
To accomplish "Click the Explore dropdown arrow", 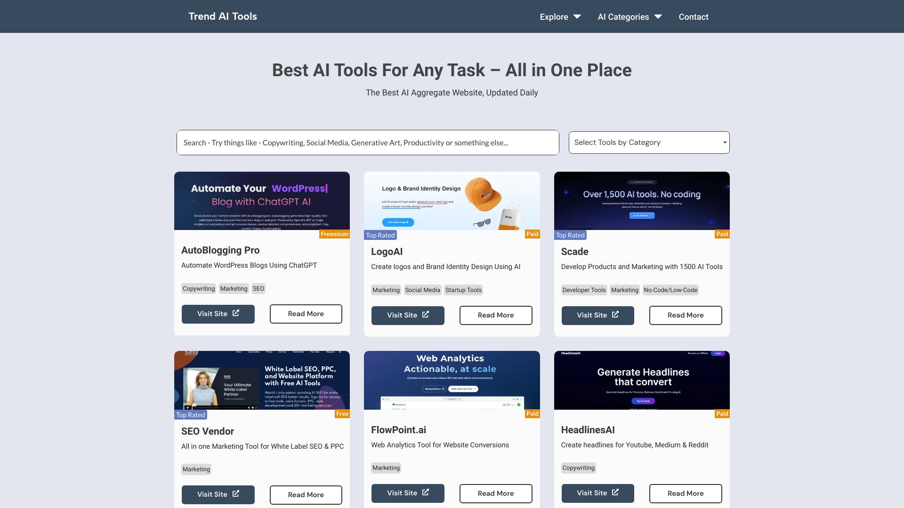I will pyautogui.click(x=577, y=17).
